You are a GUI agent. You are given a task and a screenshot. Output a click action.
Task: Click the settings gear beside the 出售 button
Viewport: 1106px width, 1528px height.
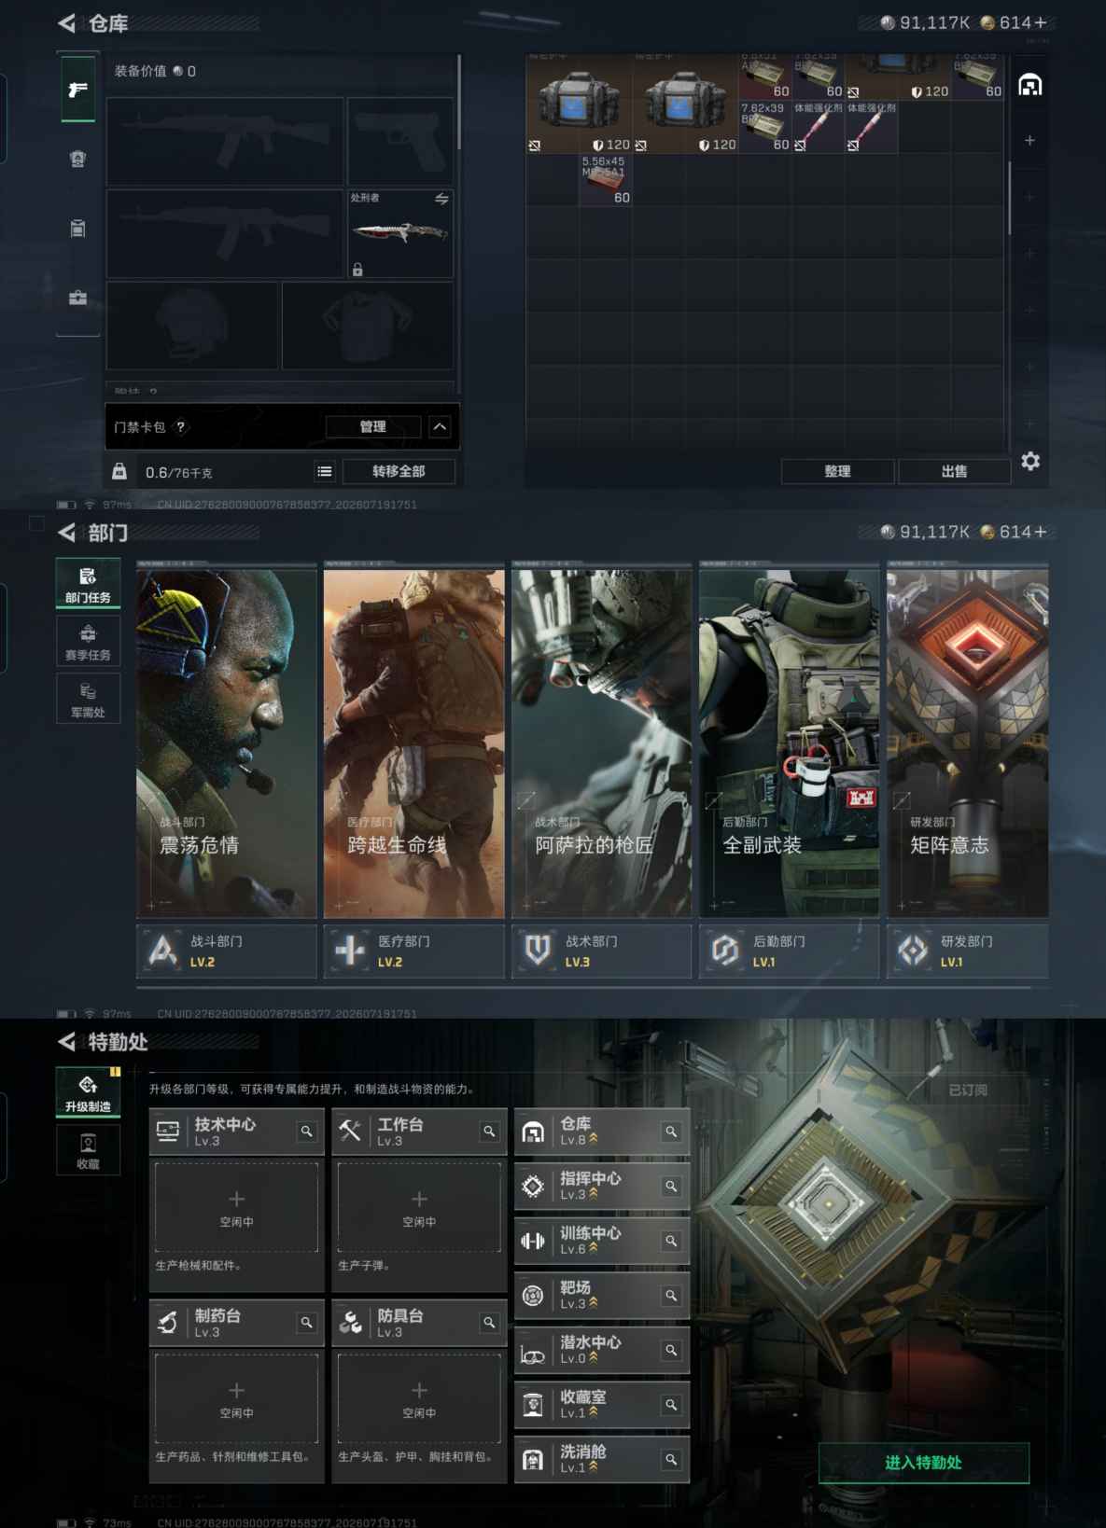1030,462
